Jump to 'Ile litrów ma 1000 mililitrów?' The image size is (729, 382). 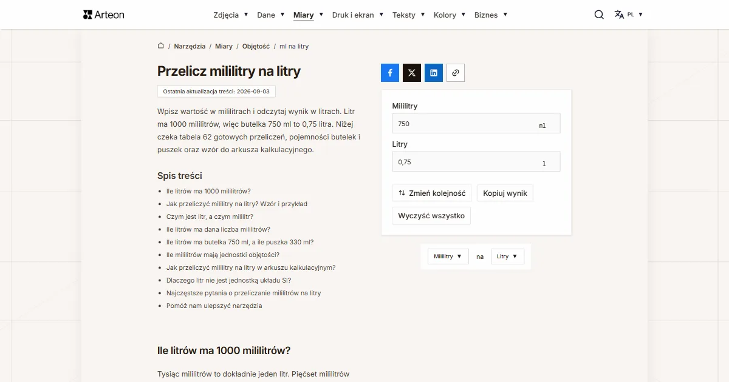(x=208, y=191)
